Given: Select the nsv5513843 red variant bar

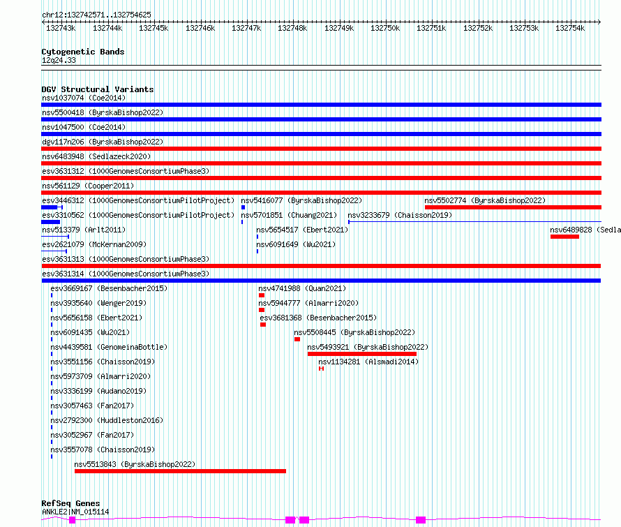Looking at the screenshot, I should [x=180, y=471].
